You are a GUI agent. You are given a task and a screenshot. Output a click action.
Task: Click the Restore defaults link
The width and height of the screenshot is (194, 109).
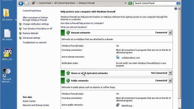coord(30,33)
